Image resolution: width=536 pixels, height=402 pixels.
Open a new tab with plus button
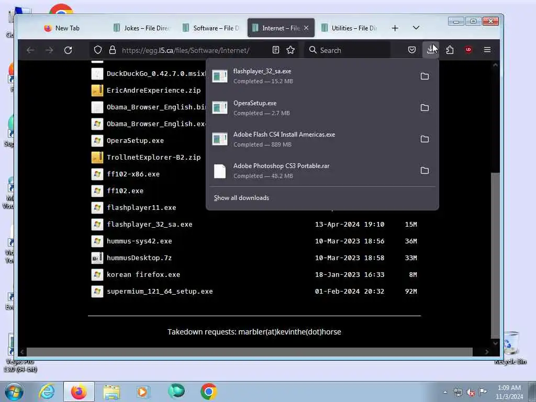tap(395, 28)
